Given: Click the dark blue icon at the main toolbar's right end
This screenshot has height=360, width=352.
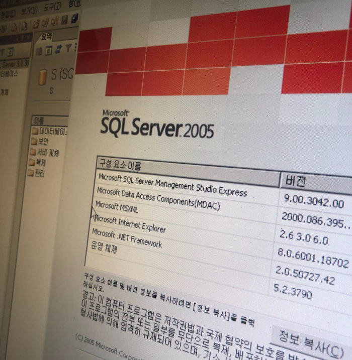Looking at the screenshot, I should [x=74, y=18].
